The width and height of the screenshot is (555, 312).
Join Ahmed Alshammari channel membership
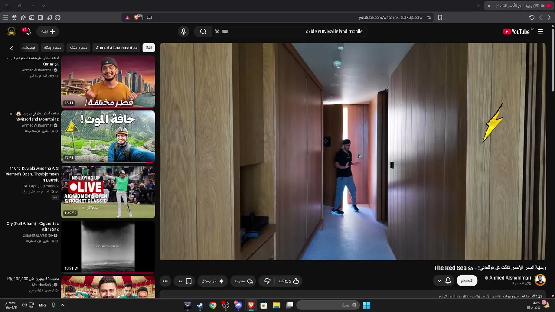[467, 281]
